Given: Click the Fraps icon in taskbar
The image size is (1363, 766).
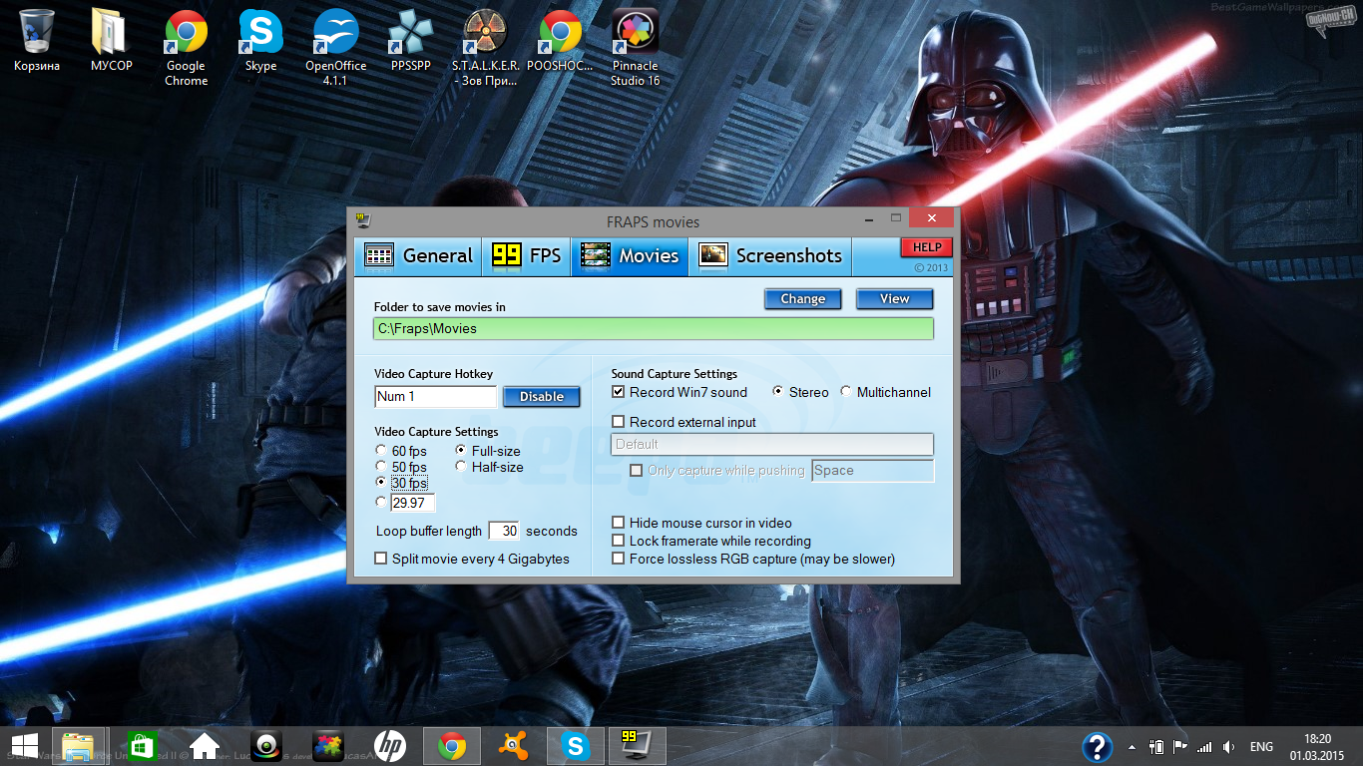Looking at the screenshot, I should (636, 745).
